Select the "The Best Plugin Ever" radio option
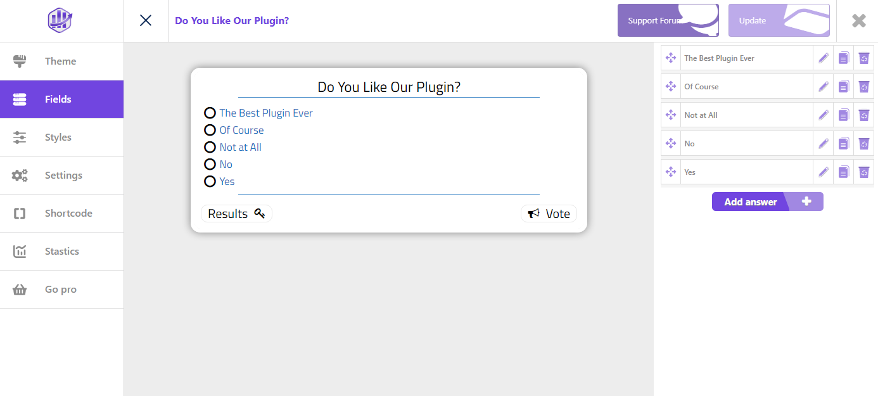The height and width of the screenshot is (396, 878). point(210,113)
